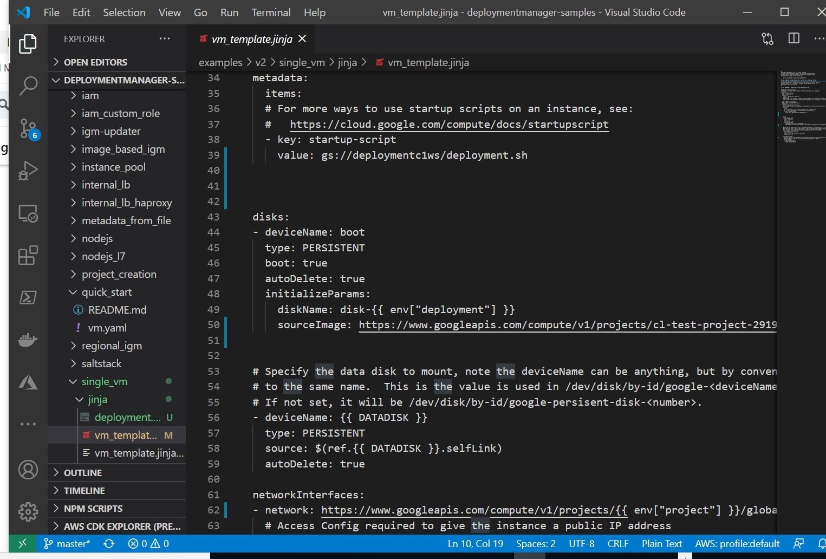
Task: Expand the AWS CDK Explorer section
Action: click(117, 526)
